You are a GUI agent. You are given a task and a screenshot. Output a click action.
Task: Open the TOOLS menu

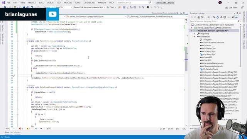pyautogui.click(x=78, y=3)
